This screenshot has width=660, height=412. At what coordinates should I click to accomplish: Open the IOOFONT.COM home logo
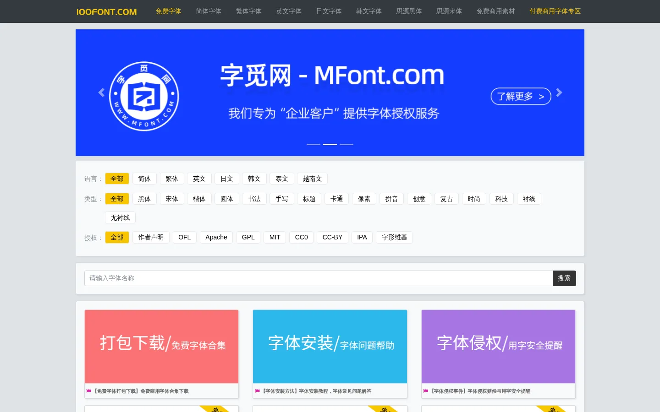click(106, 12)
